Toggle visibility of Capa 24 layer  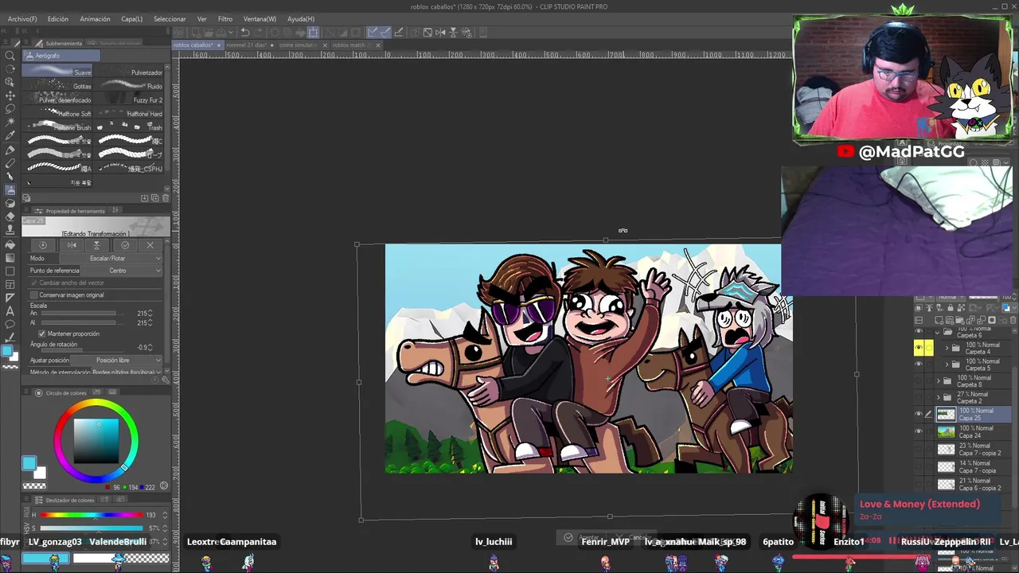[x=919, y=431]
